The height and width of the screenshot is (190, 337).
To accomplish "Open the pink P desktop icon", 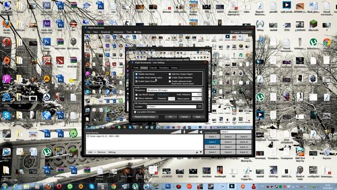I will pyautogui.click(x=6, y=79).
